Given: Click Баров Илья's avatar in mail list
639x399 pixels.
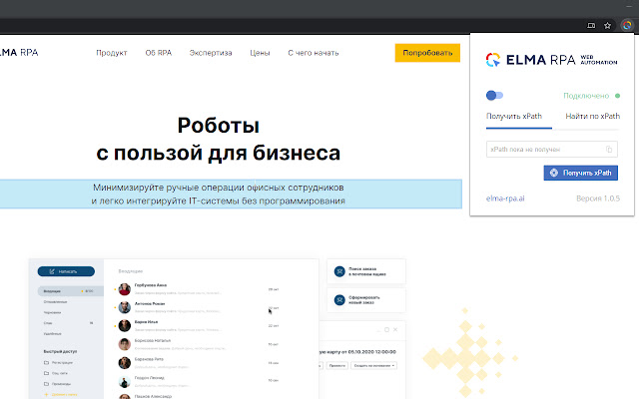Looking at the screenshot, I should click(x=124, y=326).
